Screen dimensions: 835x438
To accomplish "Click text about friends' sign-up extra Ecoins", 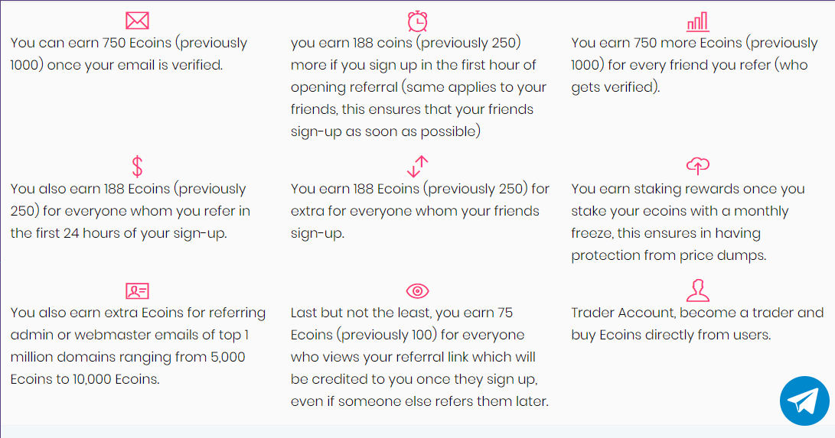I will [419, 211].
